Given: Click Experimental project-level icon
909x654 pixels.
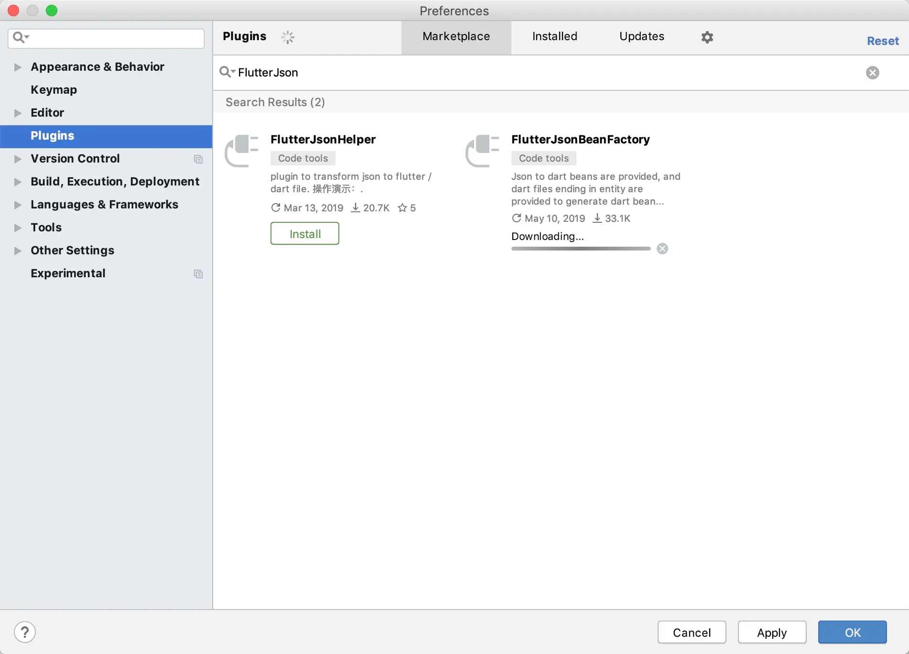Looking at the screenshot, I should 198,274.
